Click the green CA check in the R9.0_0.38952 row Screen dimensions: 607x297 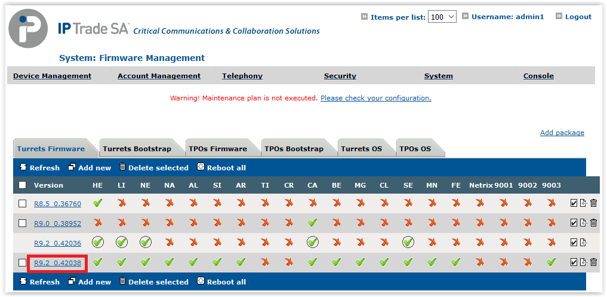click(312, 222)
